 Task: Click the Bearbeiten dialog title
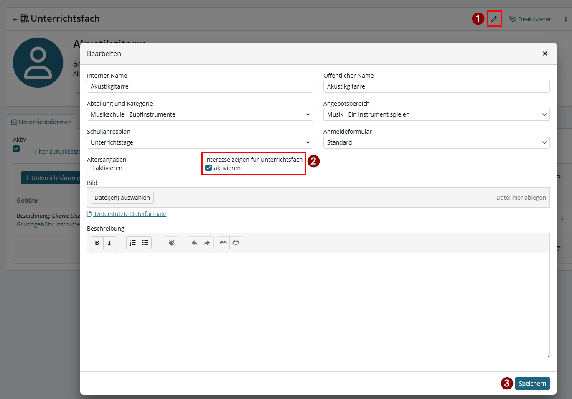coord(104,53)
